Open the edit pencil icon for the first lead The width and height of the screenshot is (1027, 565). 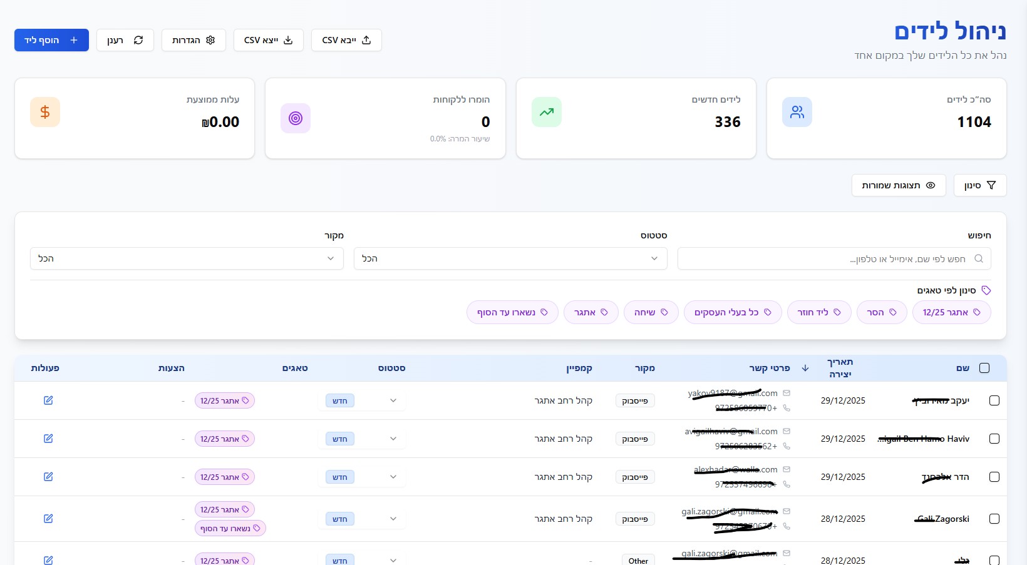pos(48,400)
